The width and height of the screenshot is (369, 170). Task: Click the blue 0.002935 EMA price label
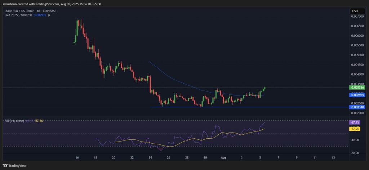pyautogui.click(x=357, y=95)
